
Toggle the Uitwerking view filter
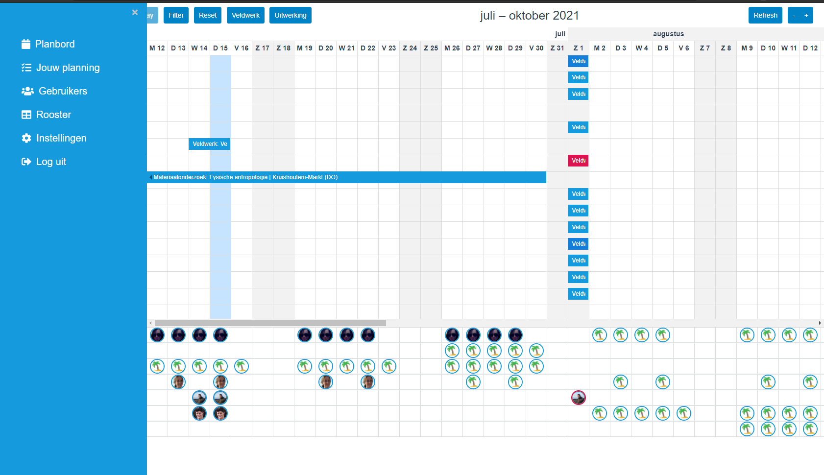pos(290,15)
